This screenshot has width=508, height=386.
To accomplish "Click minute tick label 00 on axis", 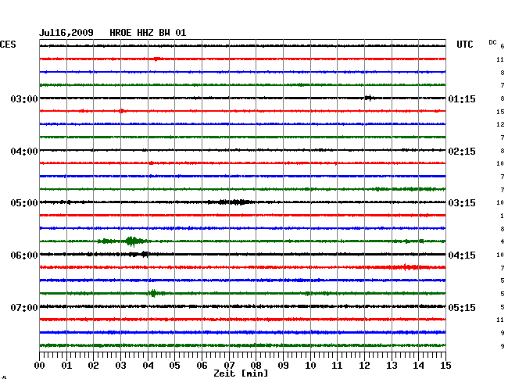I will click(x=40, y=366).
